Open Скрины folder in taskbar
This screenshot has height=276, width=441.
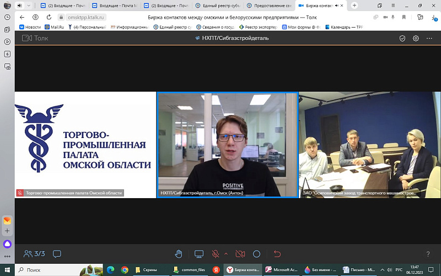[150, 270]
